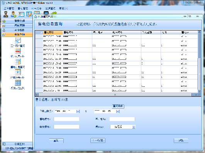Open the sale type combo box dropdown
Viewport: 205px width, 153px height.
click(134, 127)
